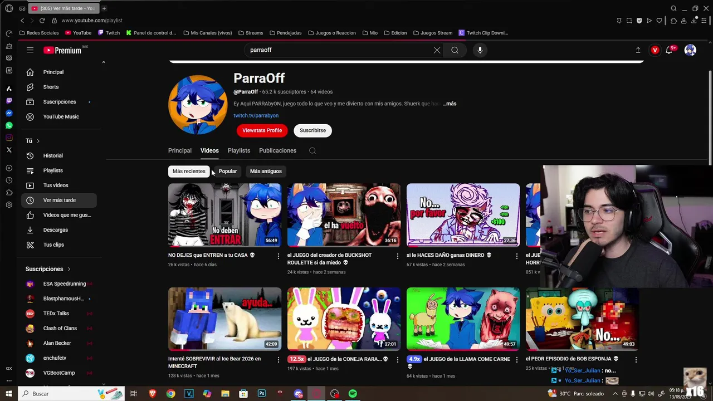Open options for the NO DEJES que ENTREN video
The image size is (713, 401).
coord(278,256)
